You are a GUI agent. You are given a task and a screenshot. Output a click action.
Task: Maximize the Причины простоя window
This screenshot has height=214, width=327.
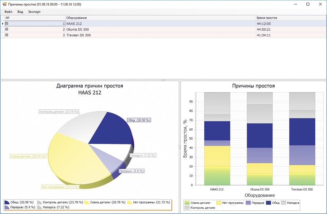308,4
